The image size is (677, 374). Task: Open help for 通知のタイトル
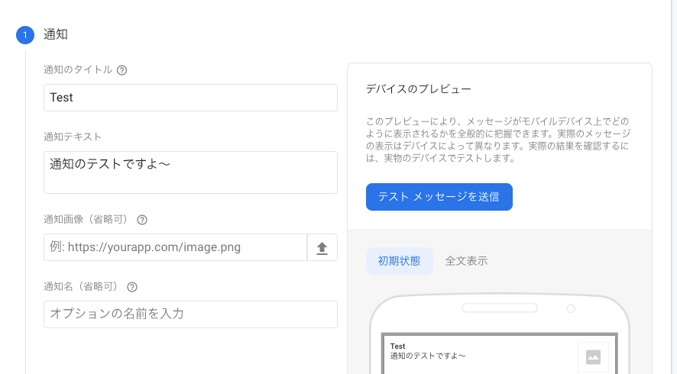coord(121,70)
